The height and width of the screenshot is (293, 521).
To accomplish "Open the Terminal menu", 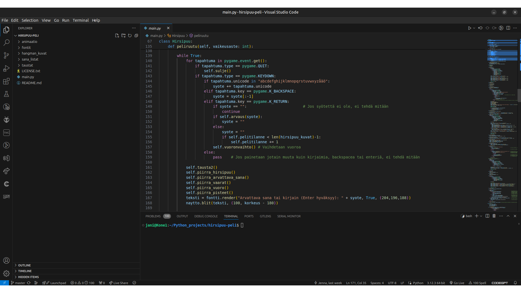I will tap(81, 20).
